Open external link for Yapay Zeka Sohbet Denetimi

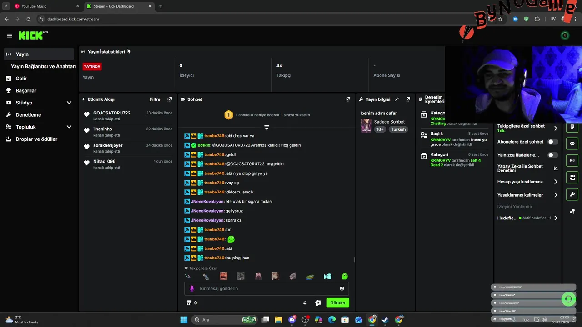(x=556, y=168)
